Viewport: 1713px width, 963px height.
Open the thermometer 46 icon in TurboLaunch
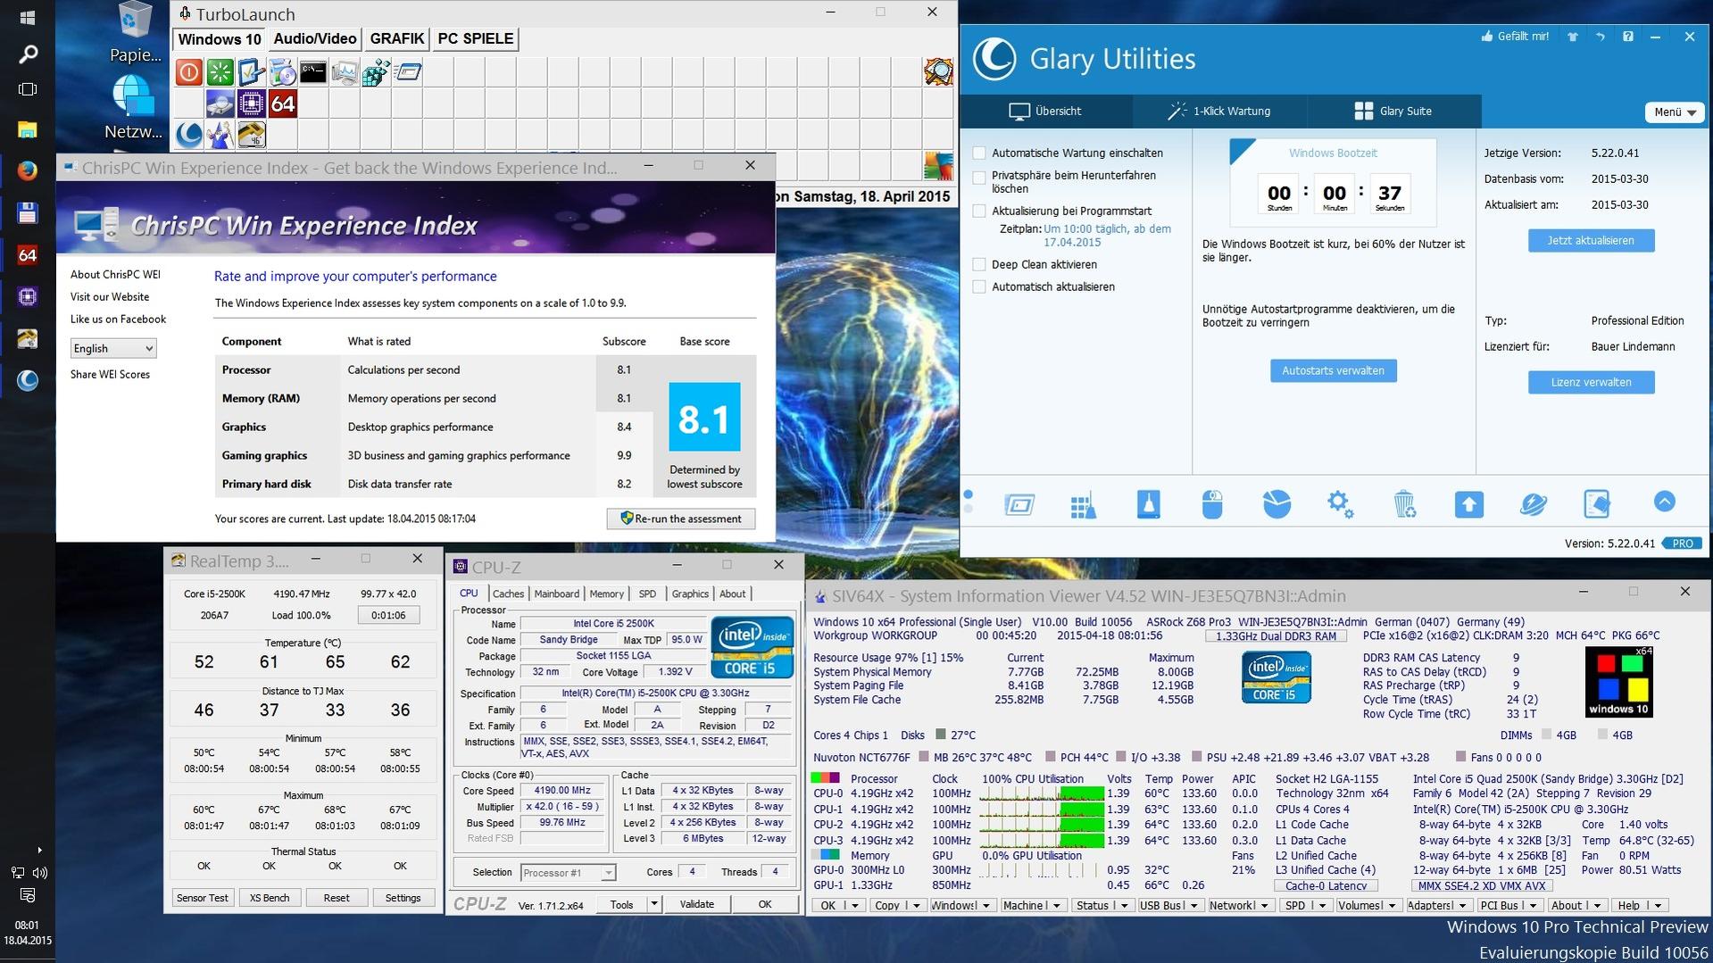pyautogui.click(x=251, y=135)
